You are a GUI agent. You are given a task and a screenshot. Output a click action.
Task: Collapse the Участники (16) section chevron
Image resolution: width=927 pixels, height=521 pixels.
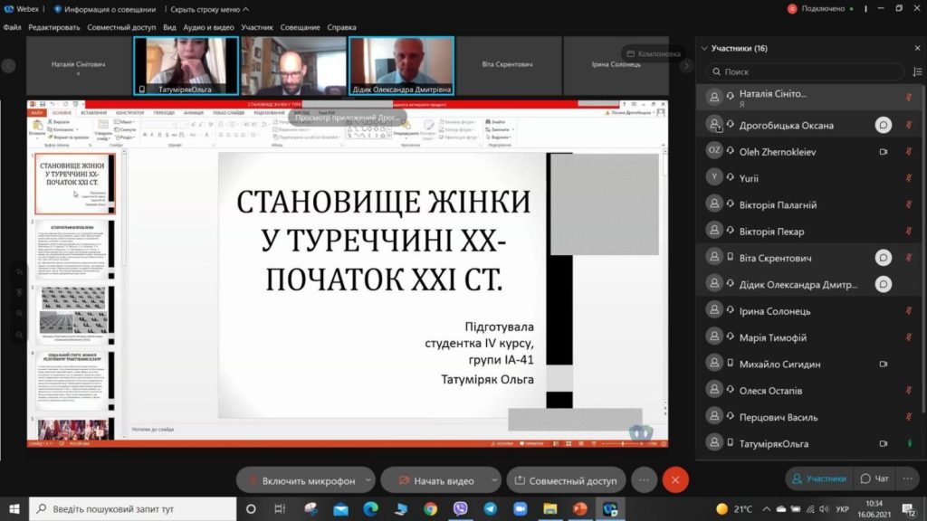pos(704,49)
